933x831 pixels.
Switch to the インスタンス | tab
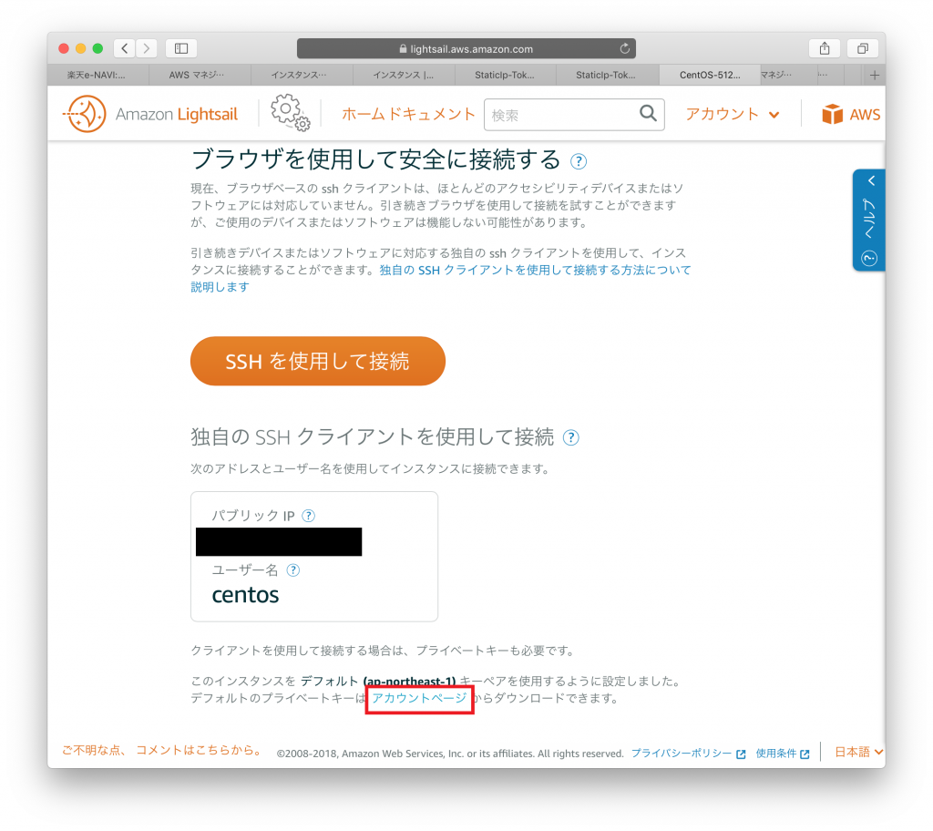point(404,75)
